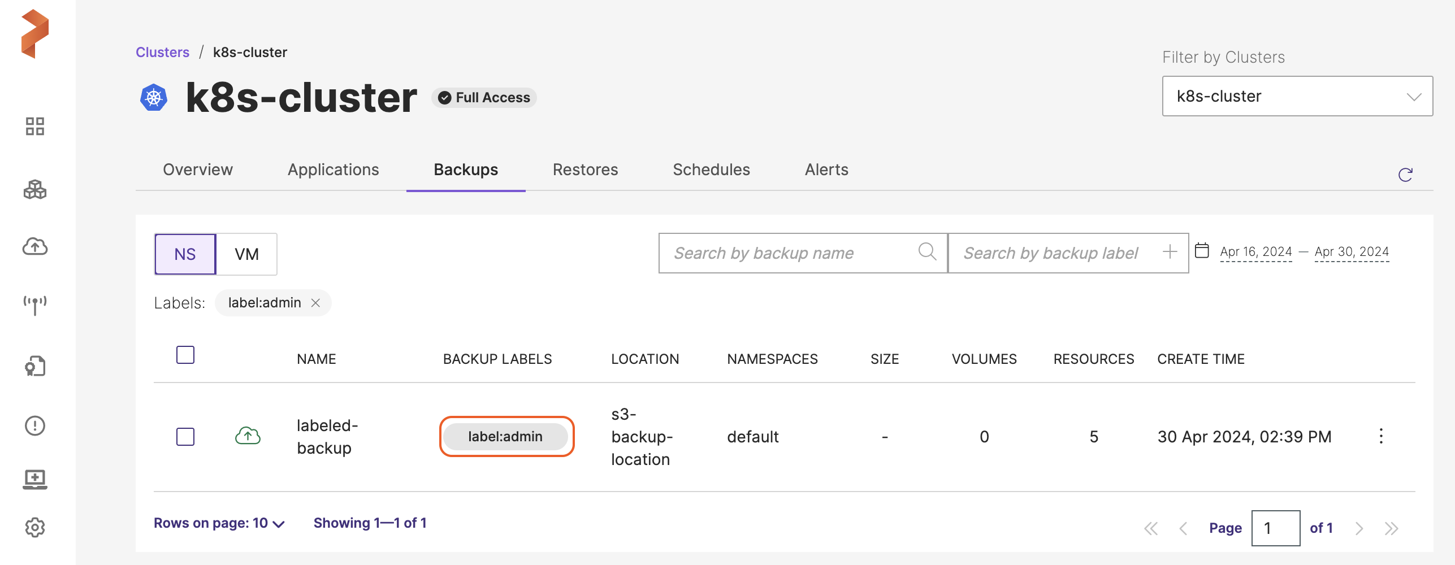The height and width of the screenshot is (565, 1455).
Task: Open the Rows on page dropdown
Action: click(219, 523)
